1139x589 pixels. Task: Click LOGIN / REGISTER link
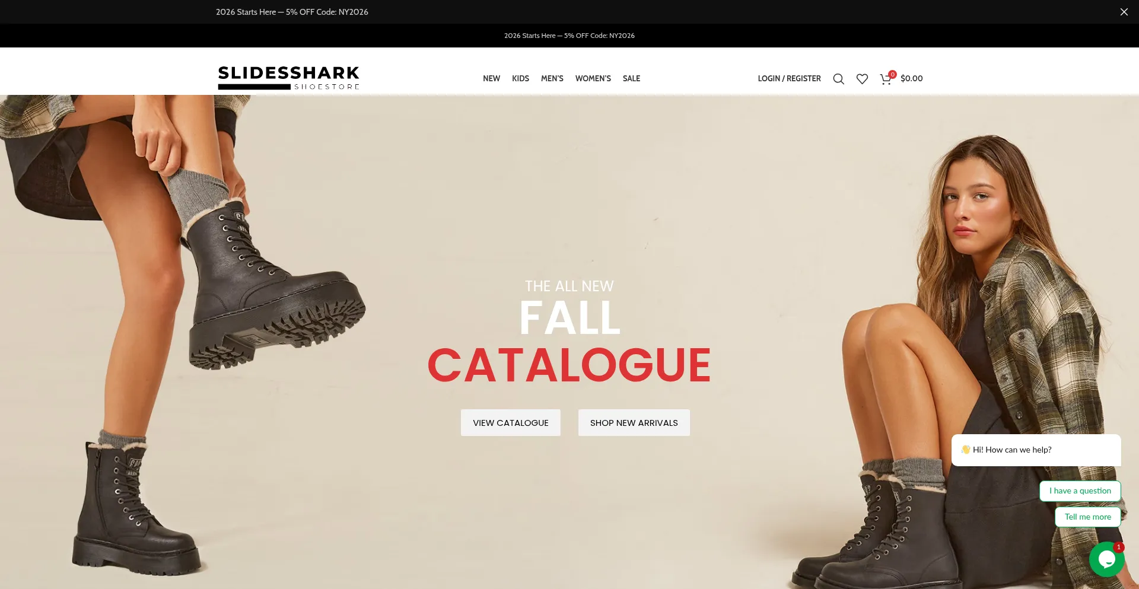tap(789, 78)
